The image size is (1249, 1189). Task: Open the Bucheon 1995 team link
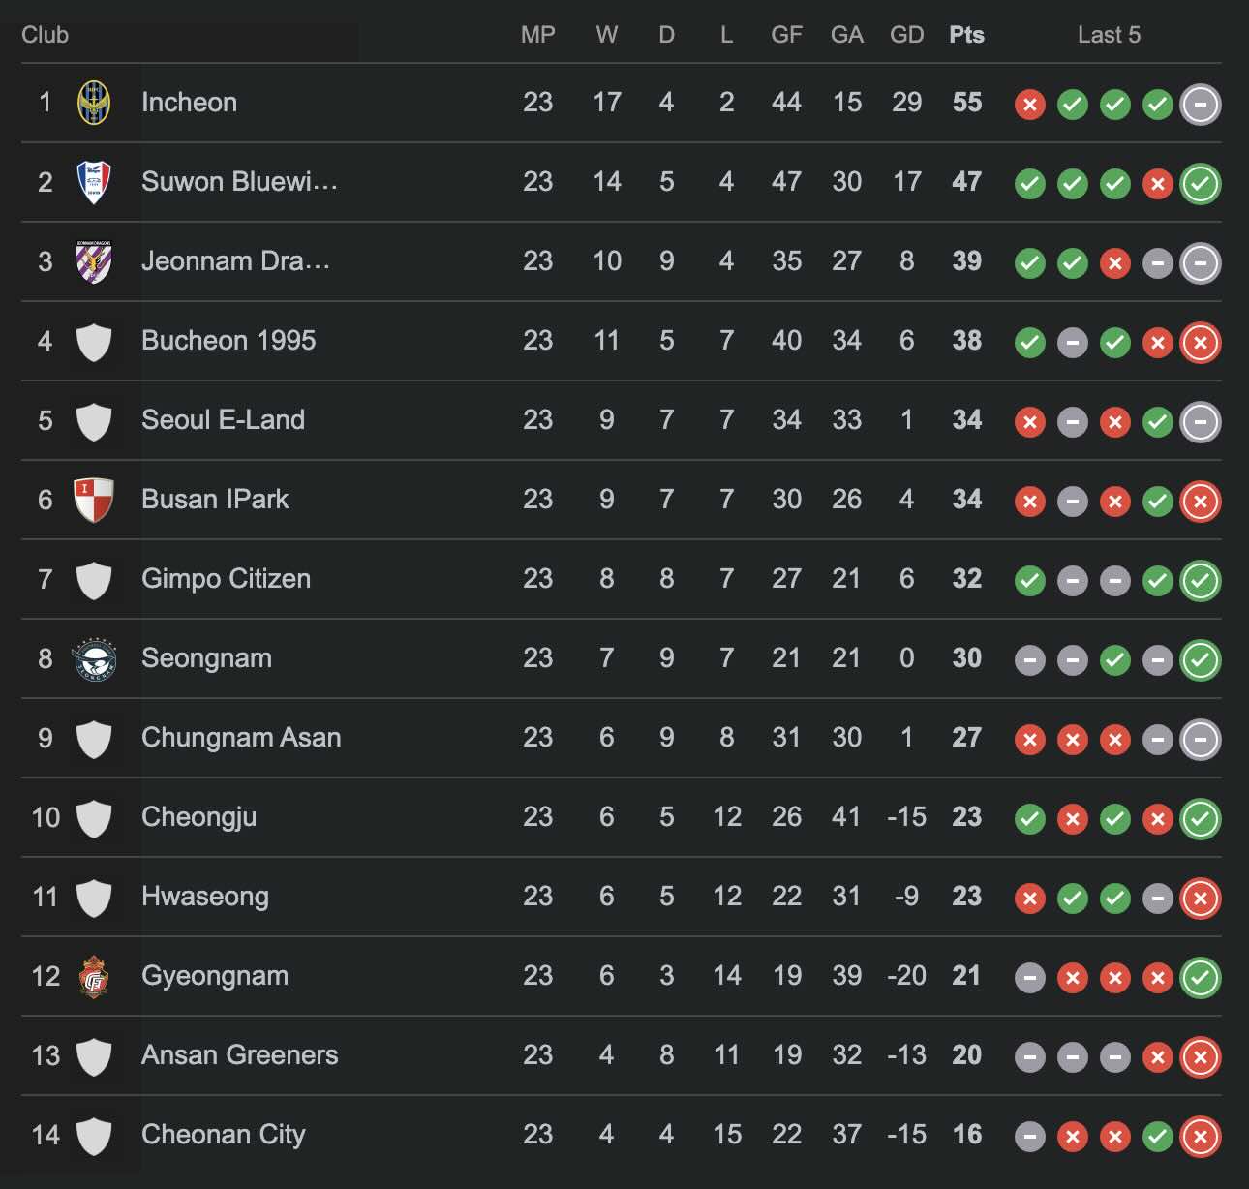pyautogui.click(x=228, y=341)
